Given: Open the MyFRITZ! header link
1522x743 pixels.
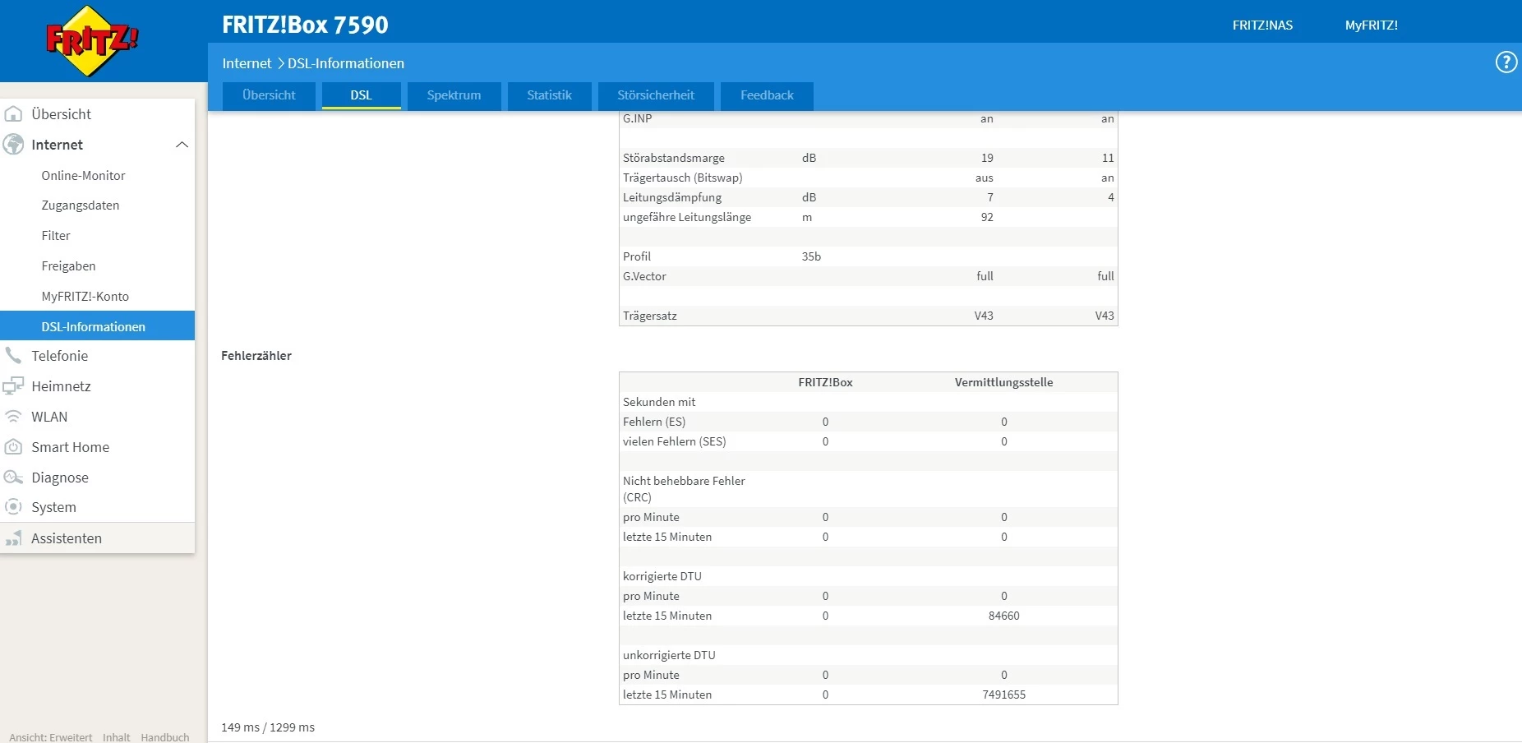Looking at the screenshot, I should click(1371, 25).
